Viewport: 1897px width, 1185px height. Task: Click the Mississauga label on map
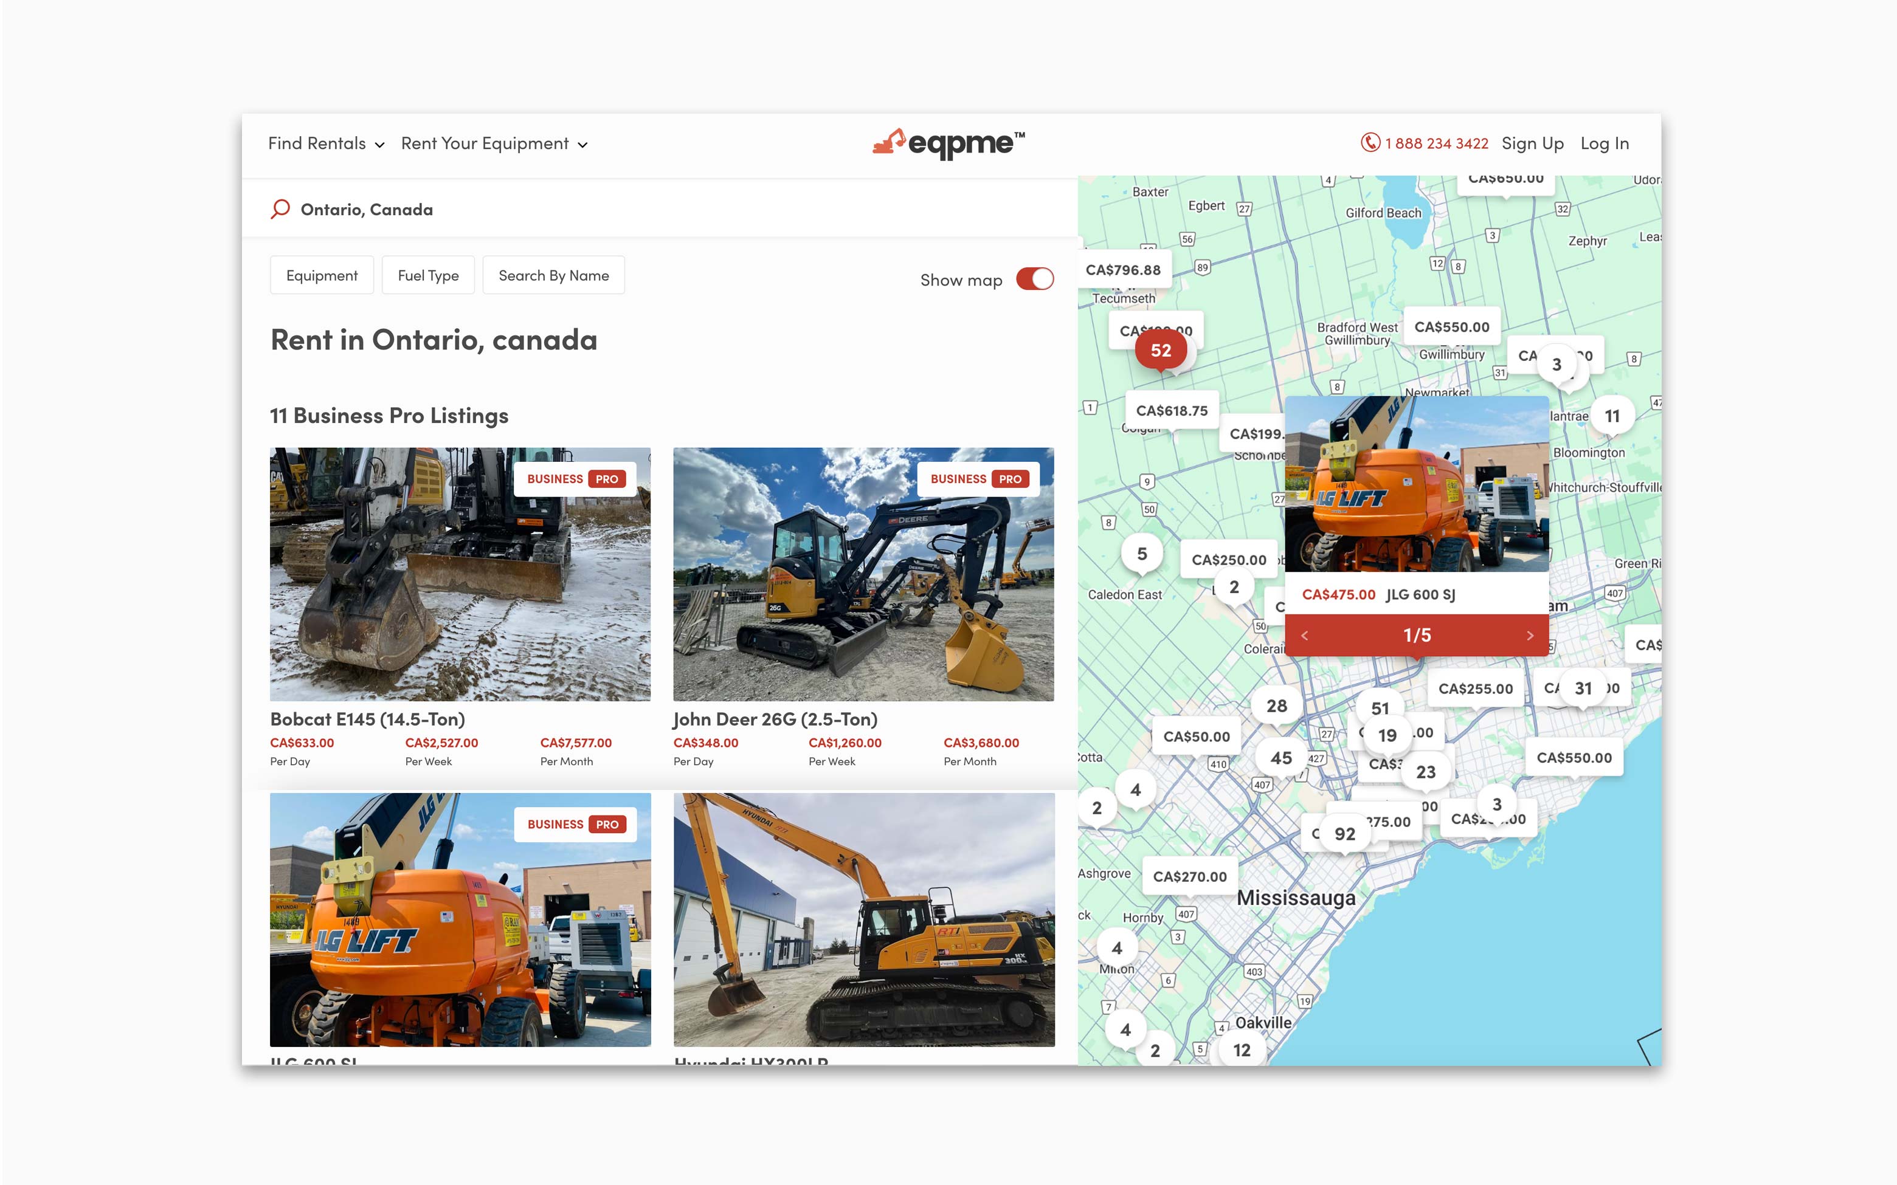click(x=1296, y=898)
